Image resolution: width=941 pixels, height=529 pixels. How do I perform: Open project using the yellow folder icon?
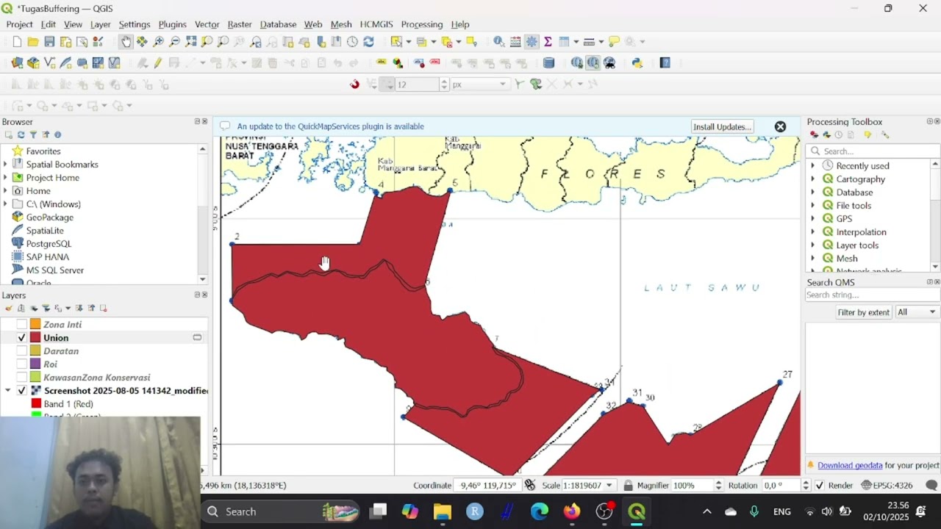tap(33, 42)
